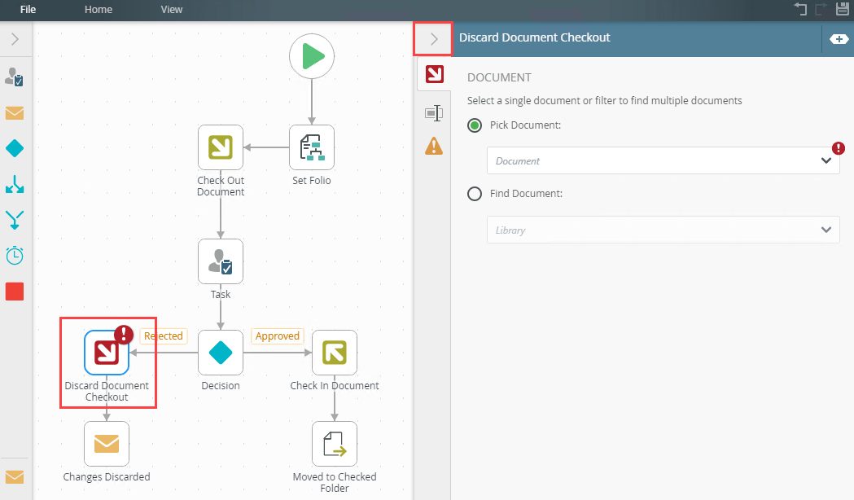The image size is (854, 500).
Task: Open the View menu
Action: (x=172, y=10)
